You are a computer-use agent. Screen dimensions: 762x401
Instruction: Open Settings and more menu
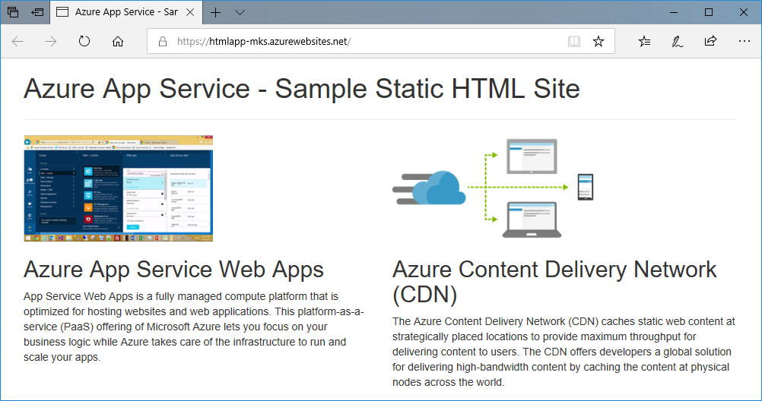[744, 41]
